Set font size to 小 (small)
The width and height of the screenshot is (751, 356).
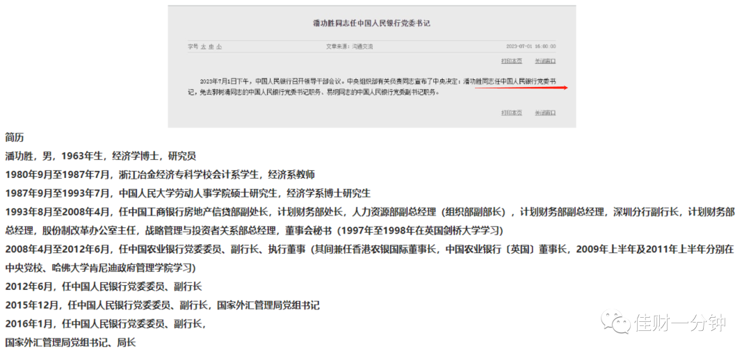tap(219, 47)
